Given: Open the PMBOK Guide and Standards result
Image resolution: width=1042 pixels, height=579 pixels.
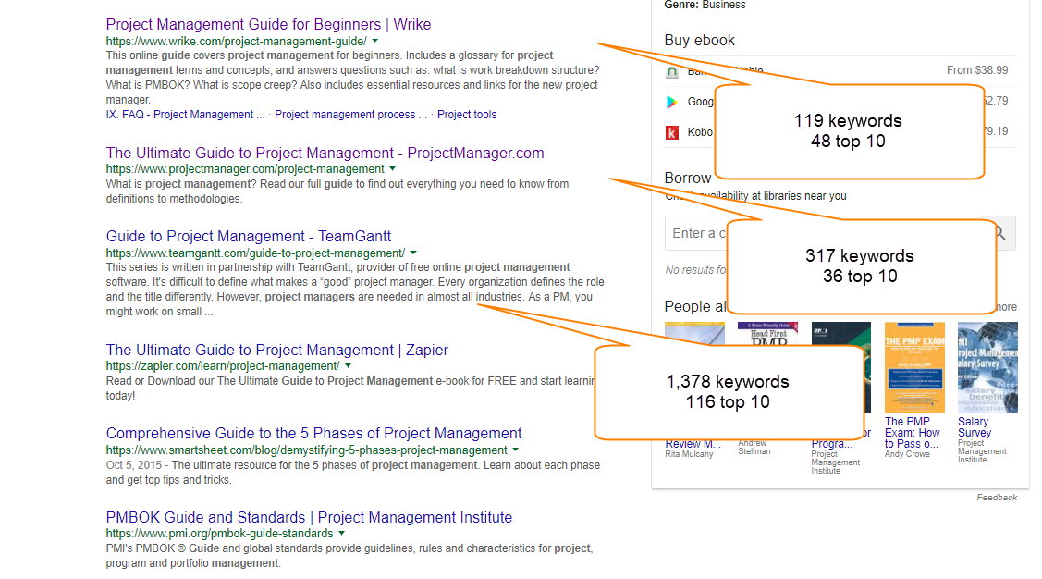Looking at the screenshot, I should (309, 517).
